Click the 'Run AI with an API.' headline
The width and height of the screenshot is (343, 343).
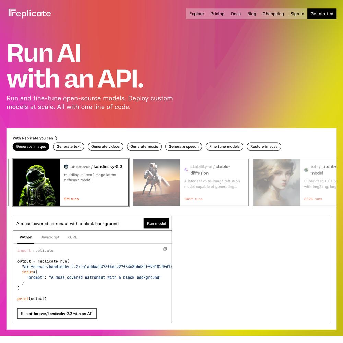(75, 66)
